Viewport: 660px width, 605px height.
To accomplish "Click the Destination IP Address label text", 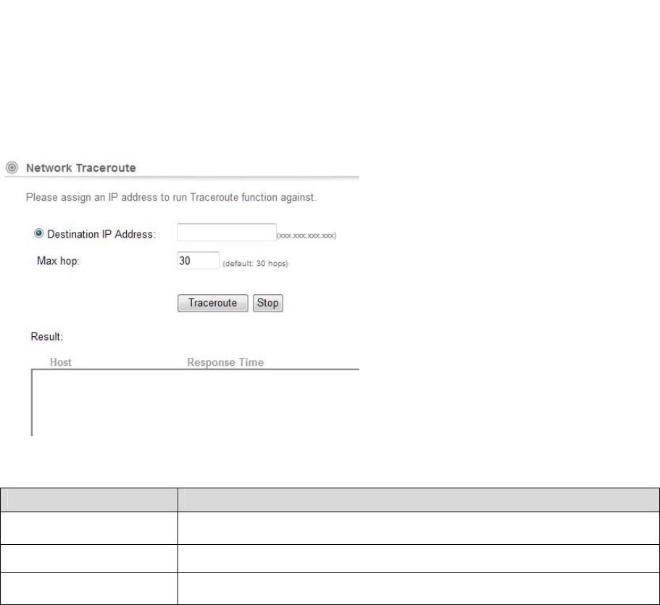I will pos(101,234).
